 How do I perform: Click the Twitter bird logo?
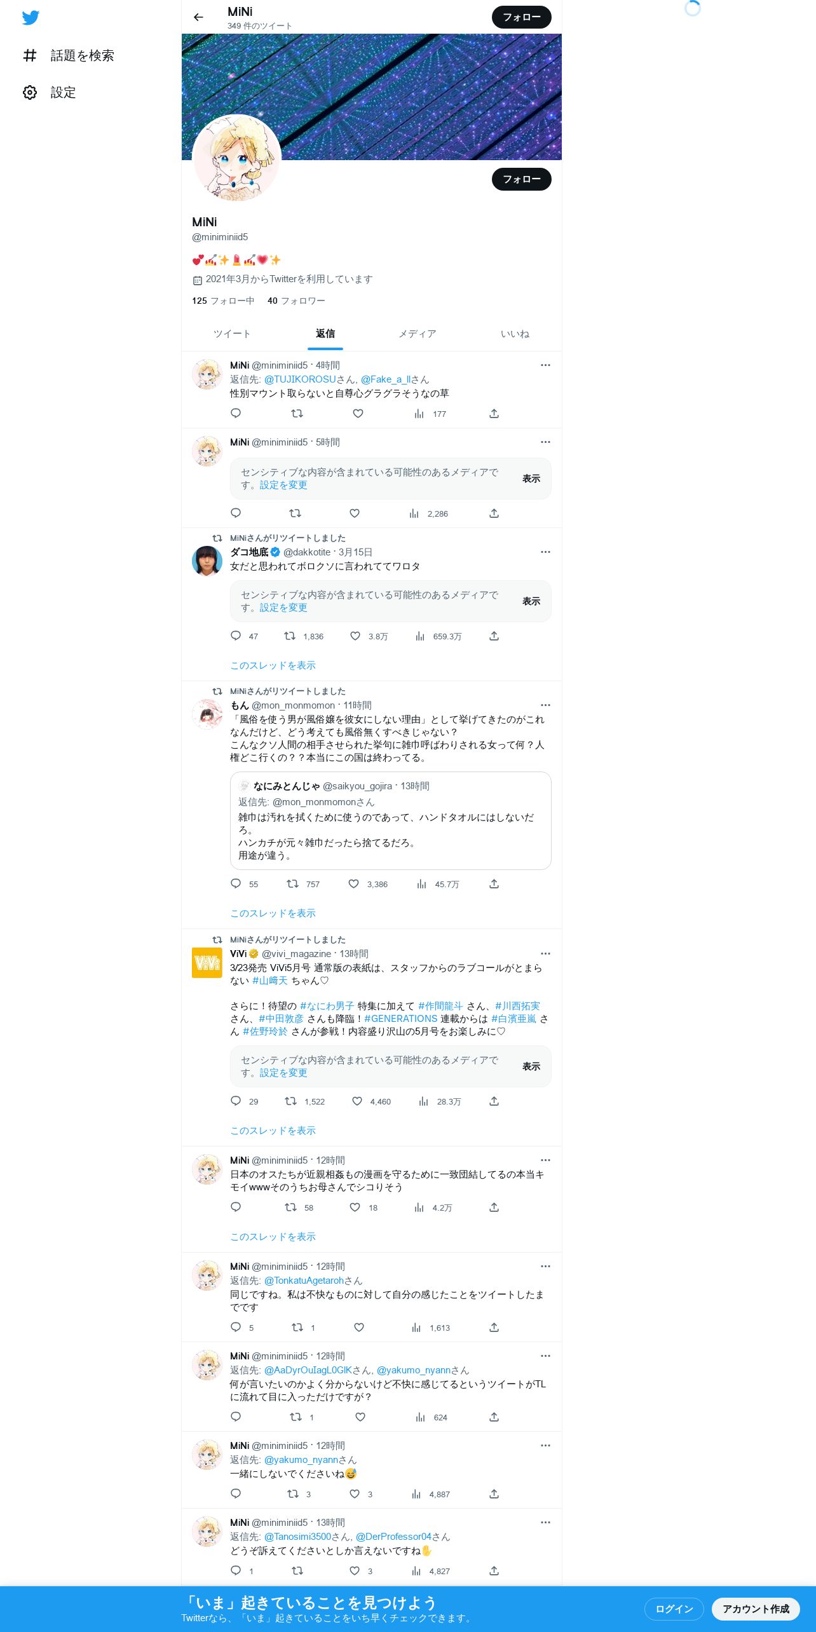coord(31,18)
